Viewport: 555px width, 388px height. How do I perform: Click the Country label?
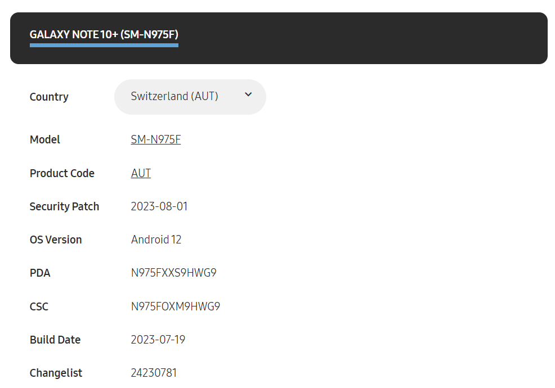tap(49, 97)
